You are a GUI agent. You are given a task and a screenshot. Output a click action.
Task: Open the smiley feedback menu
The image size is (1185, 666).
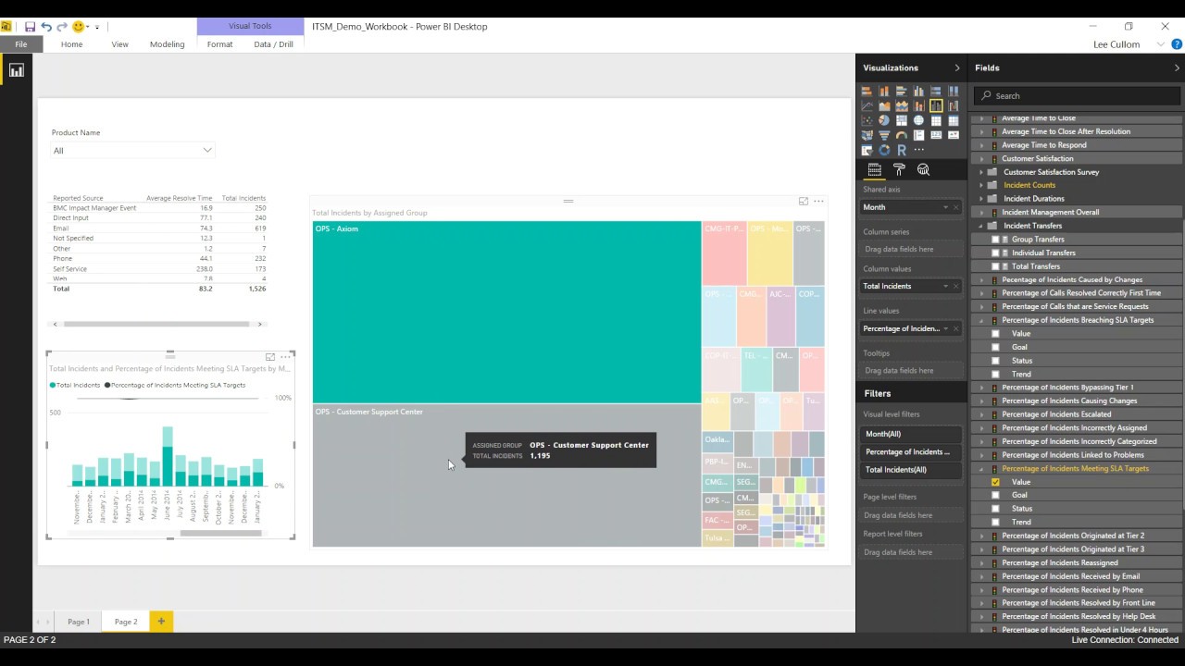coord(82,27)
